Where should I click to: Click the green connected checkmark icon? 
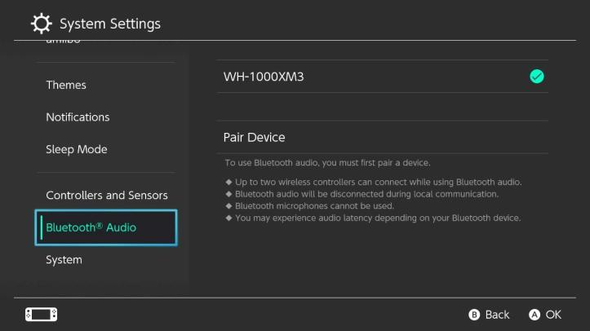pos(537,77)
